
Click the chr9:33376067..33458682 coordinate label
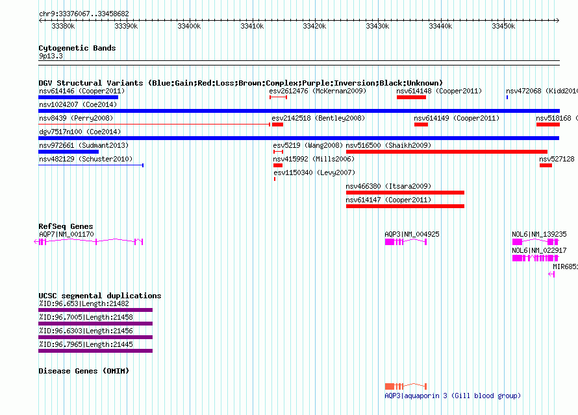click(84, 14)
